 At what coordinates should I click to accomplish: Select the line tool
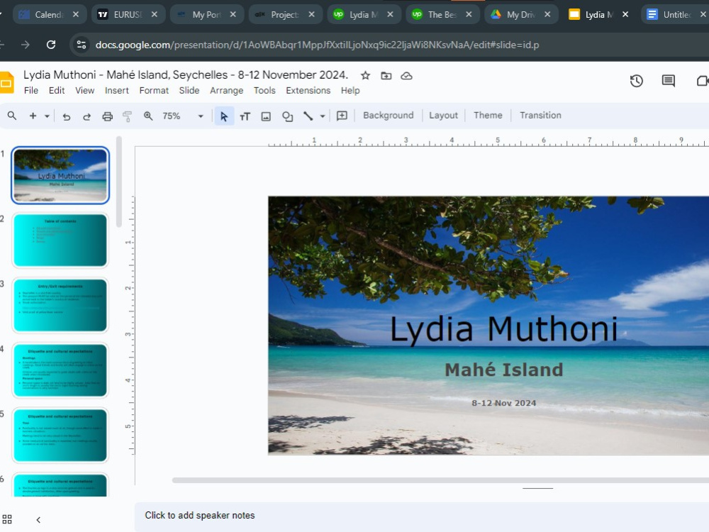tap(308, 116)
